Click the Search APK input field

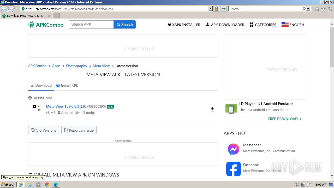(x=91, y=25)
